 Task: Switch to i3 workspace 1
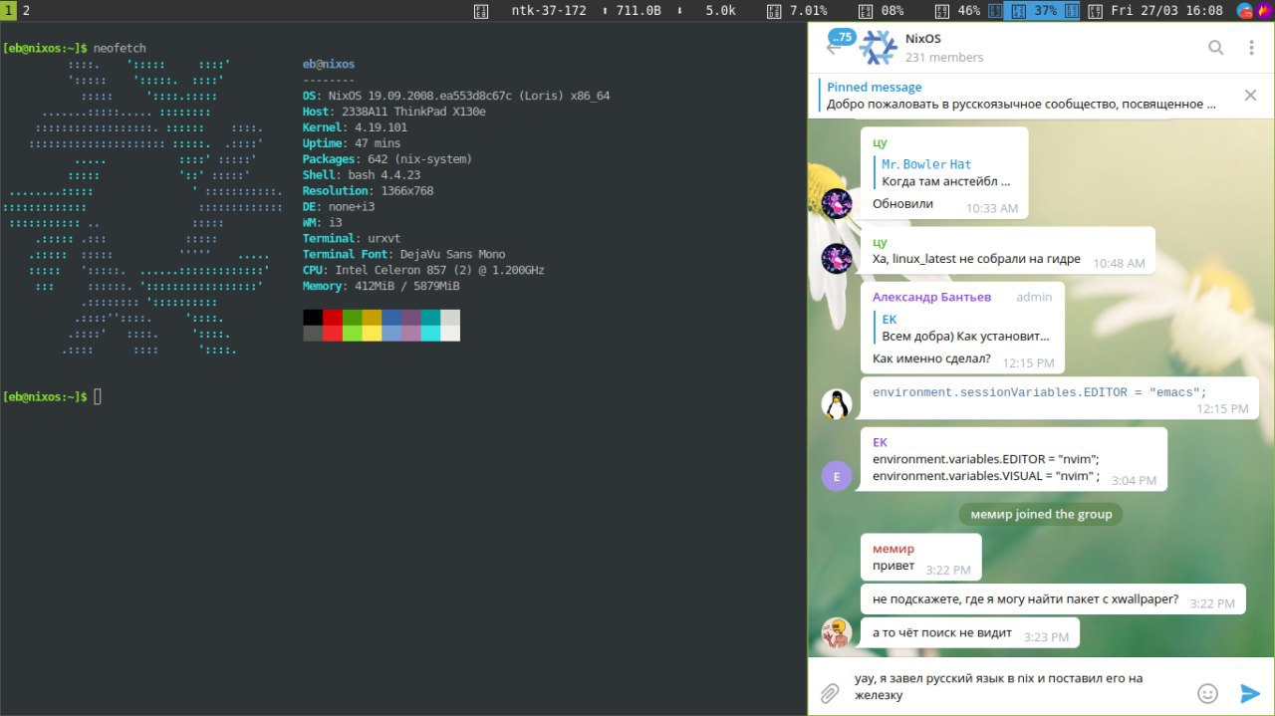(8, 10)
